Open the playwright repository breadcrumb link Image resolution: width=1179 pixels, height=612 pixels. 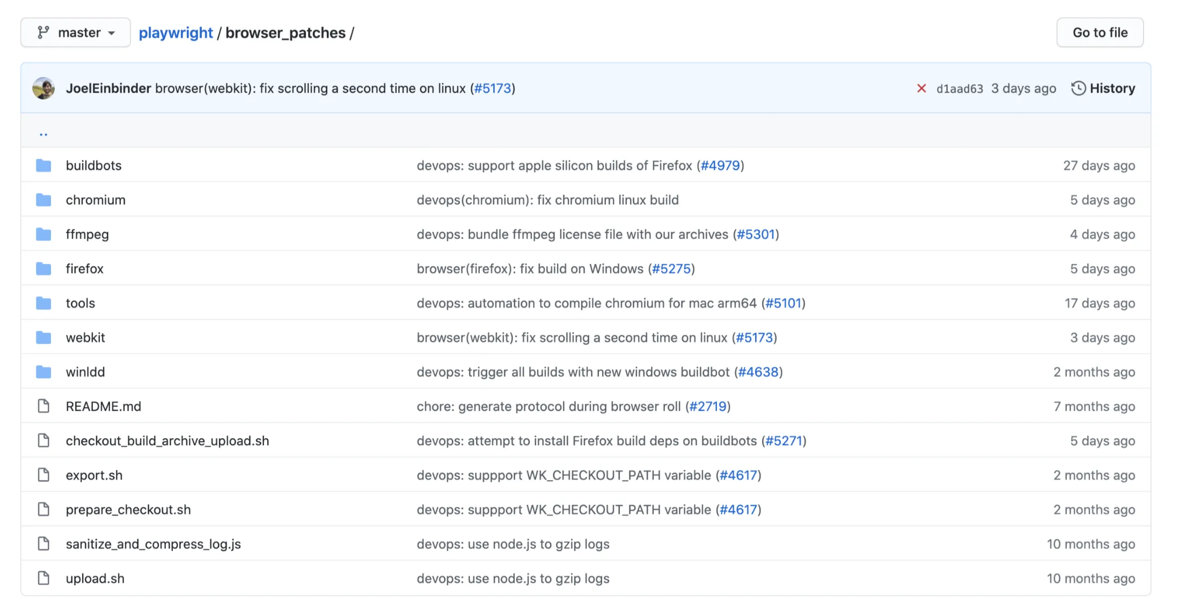pyautogui.click(x=175, y=33)
